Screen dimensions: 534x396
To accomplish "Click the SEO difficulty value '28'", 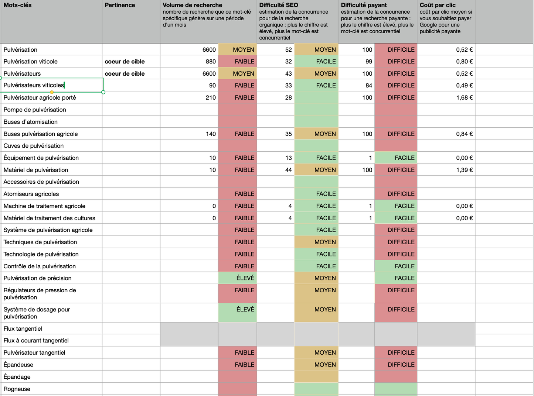I will (x=275, y=97).
